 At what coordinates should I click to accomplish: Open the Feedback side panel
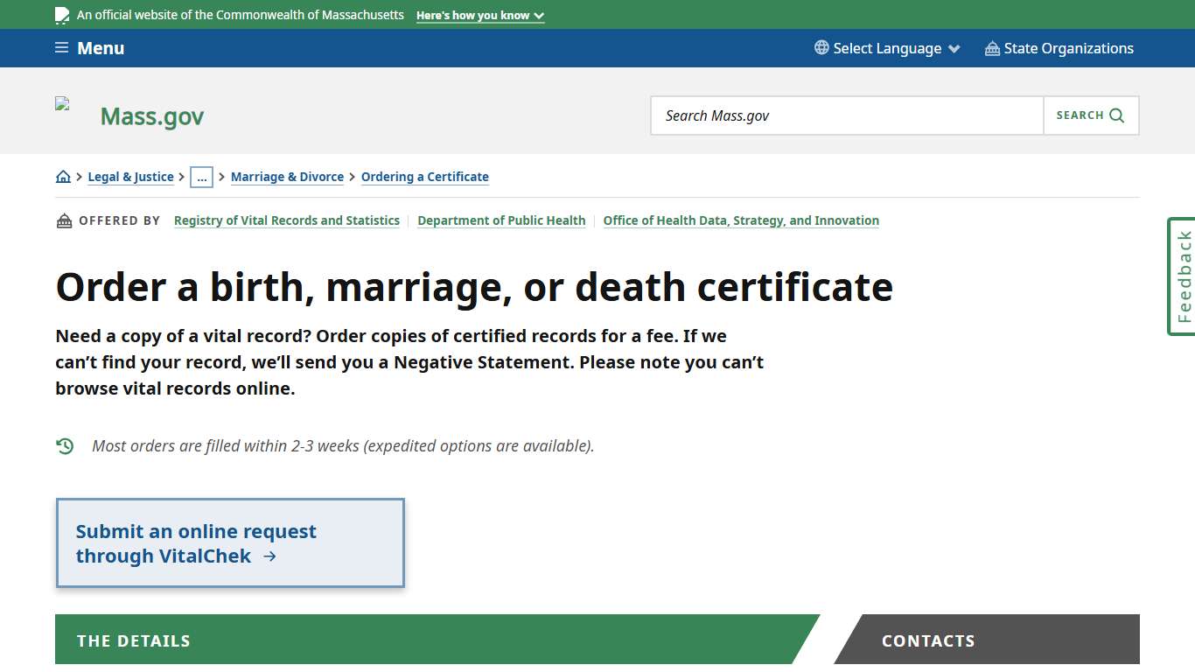pos(1182,276)
